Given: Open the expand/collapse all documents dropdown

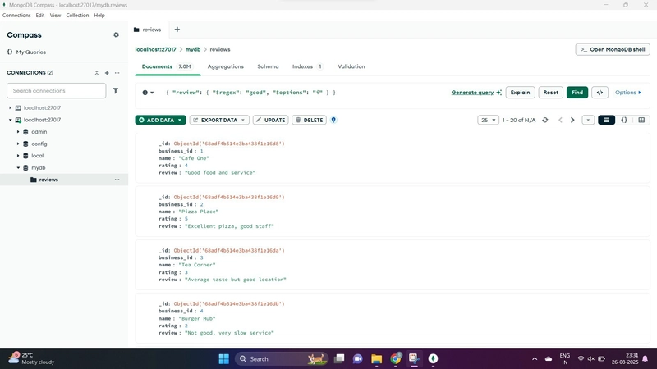Looking at the screenshot, I should [588, 120].
